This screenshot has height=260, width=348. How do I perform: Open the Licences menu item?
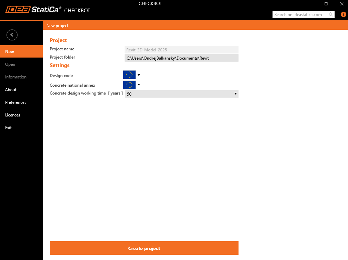click(21, 115)
